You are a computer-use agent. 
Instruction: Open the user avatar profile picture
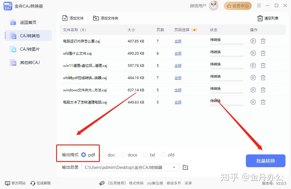tap(214, 6)
